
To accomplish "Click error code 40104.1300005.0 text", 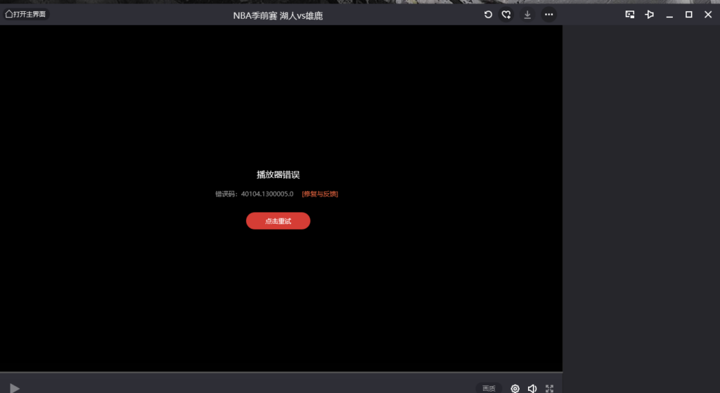I will (x=266, y=194).
